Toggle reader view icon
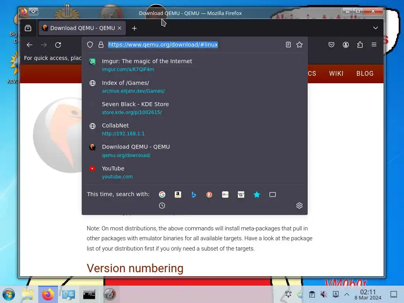The image size is (404, 303). point(288,45)
